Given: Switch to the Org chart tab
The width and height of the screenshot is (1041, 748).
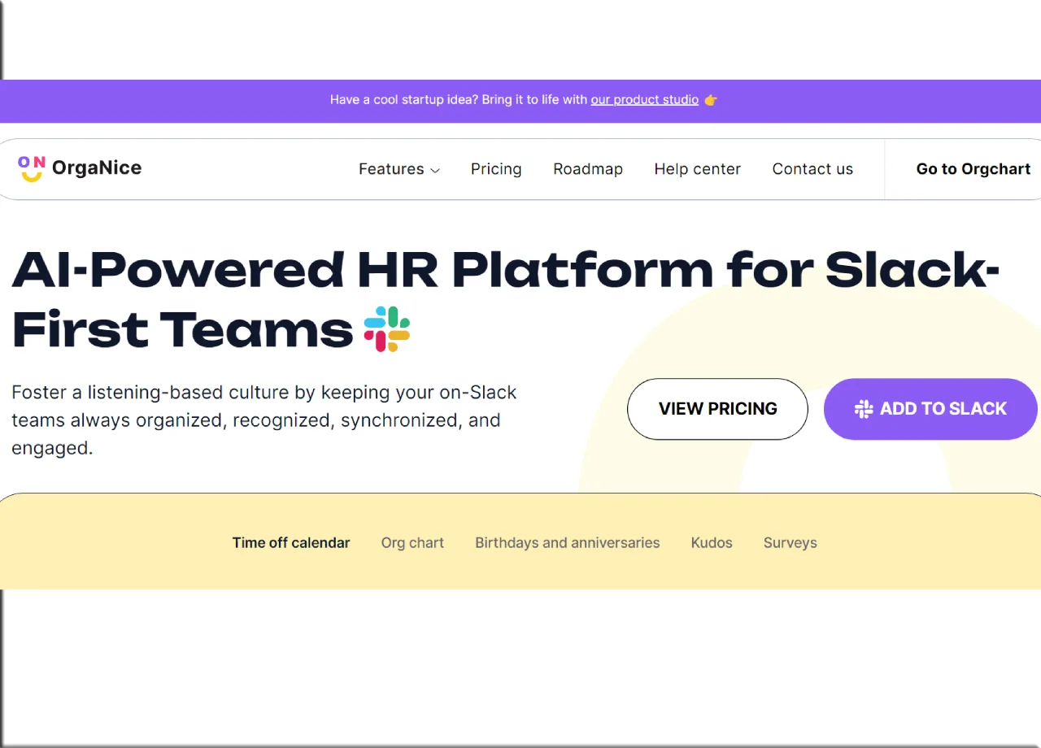Looking at the screenshot, I should tap(412, 543).
